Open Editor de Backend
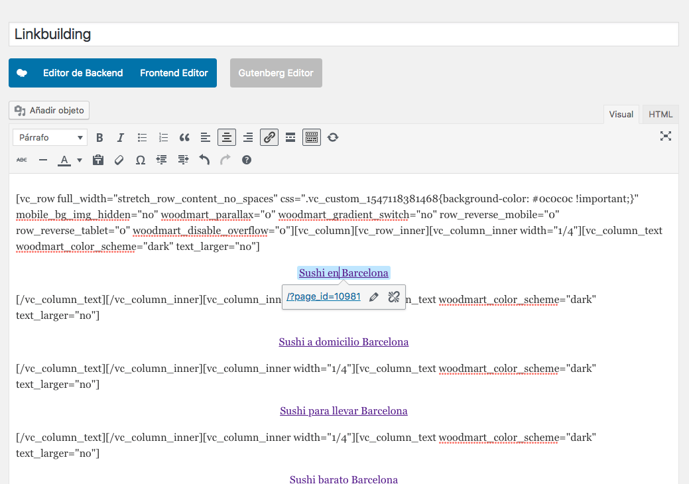689x484 pixels. point(83,73)
